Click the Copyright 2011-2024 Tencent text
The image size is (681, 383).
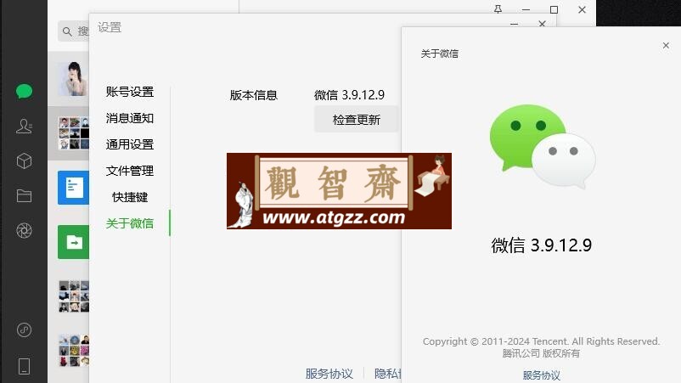click(541, 341)
